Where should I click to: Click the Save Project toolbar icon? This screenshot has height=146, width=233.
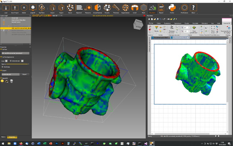point(15,8)
